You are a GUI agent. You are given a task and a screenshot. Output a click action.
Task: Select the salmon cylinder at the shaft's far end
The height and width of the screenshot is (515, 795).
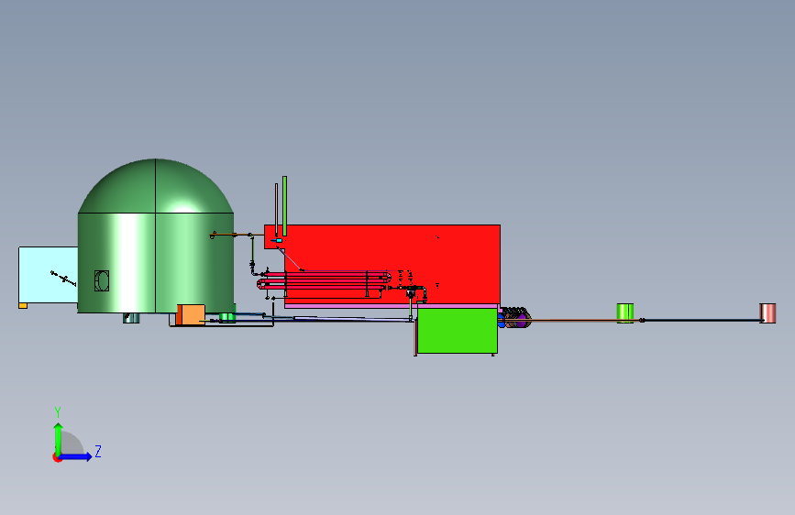[767, 313]
